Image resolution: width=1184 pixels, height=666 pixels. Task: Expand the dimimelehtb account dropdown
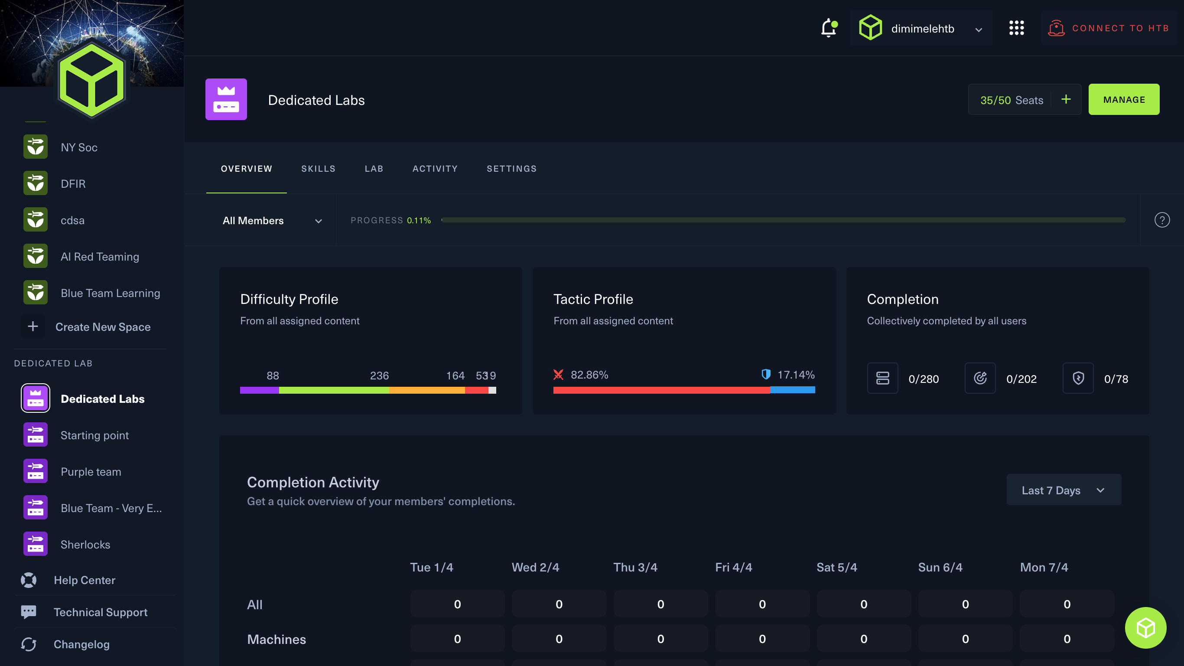pos(979,30)
